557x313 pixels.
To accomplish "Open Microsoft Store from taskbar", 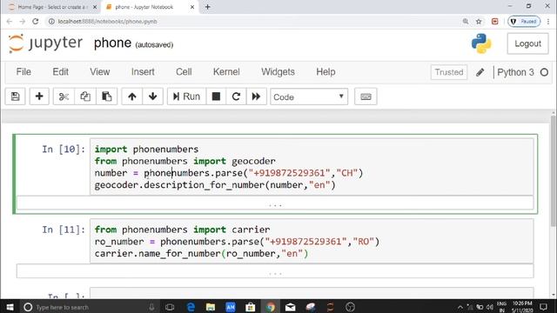I will pos(250,307).
